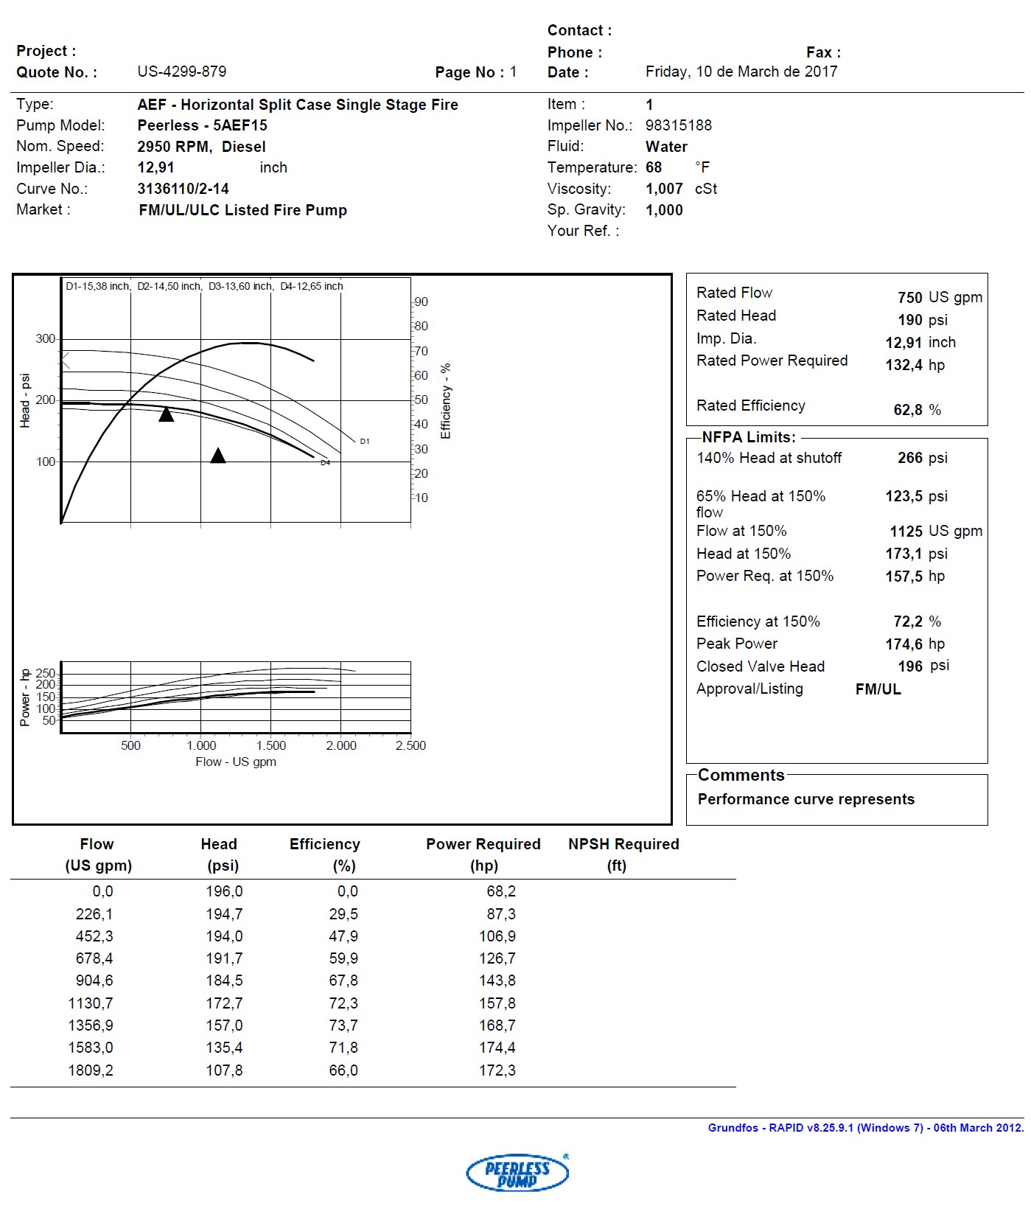Select the Head (psi) column header
The width and height of the screenshot is (1031, 1212).
click(x=220, y=854)
